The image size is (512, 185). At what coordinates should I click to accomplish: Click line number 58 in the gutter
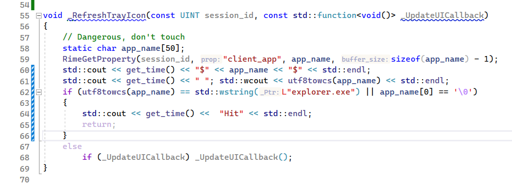25,48
